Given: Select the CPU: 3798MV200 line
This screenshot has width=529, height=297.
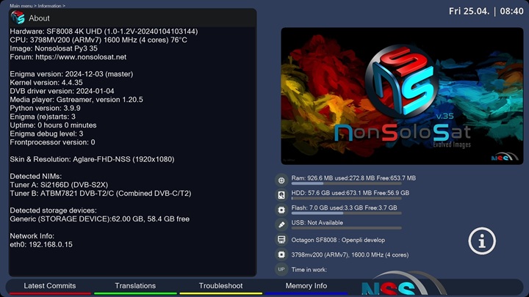Looking at the screenshot, I should [x=98, y=40].
